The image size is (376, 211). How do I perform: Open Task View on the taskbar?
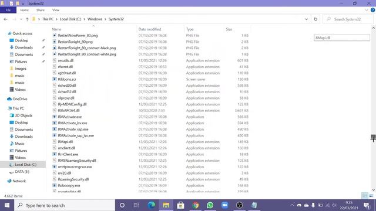(x=136, y=205)
